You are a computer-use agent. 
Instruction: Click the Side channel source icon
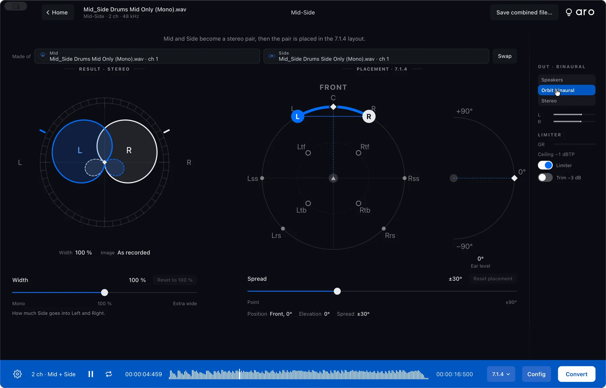point(272,56)
